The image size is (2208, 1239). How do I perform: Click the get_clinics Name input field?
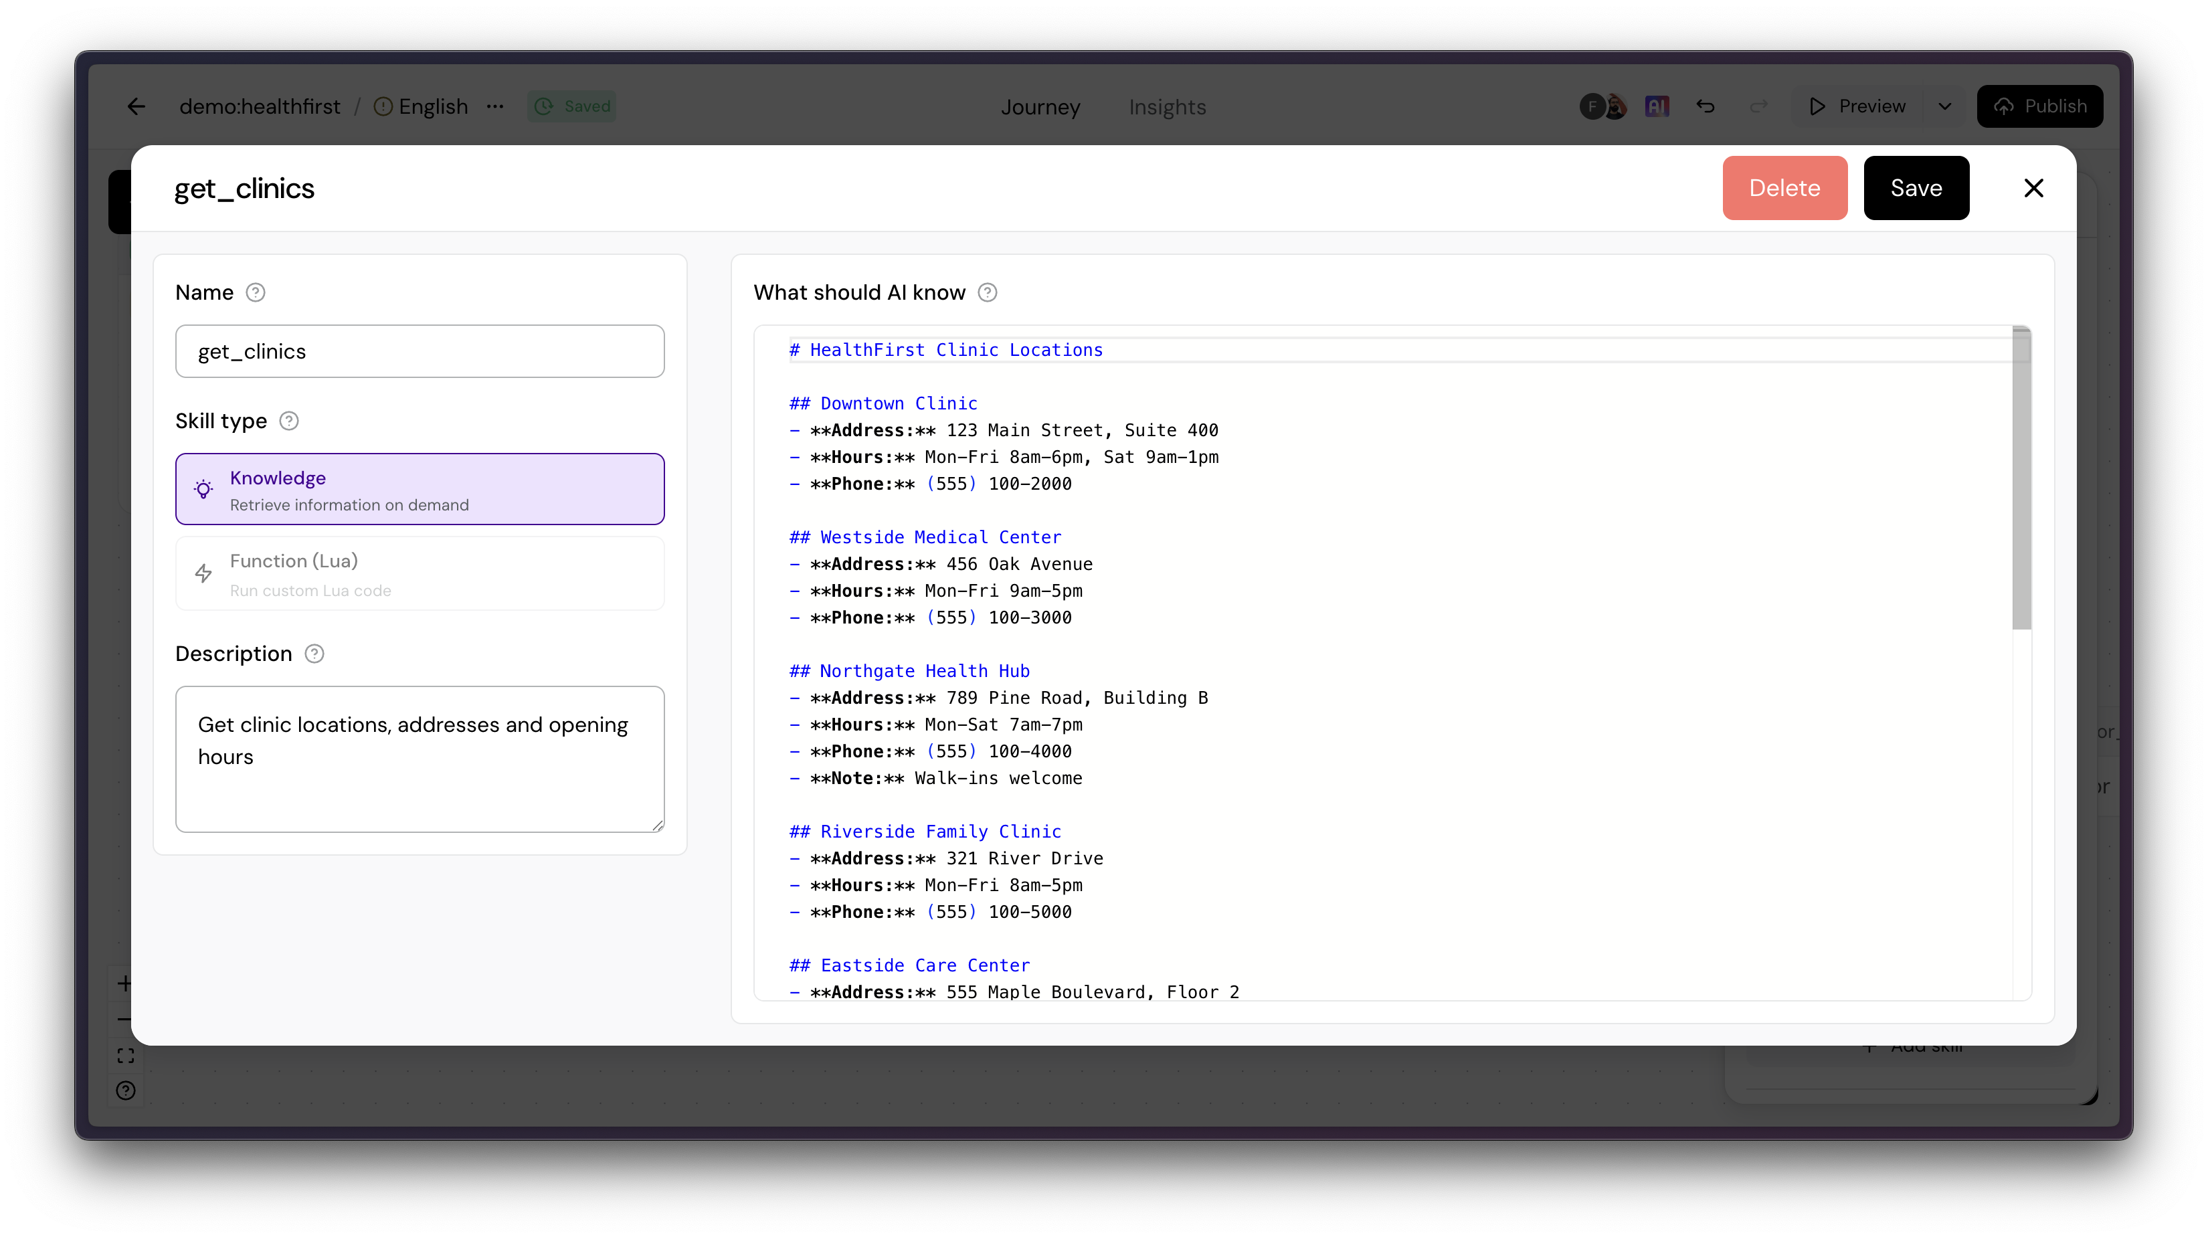[x=420, y=351]
